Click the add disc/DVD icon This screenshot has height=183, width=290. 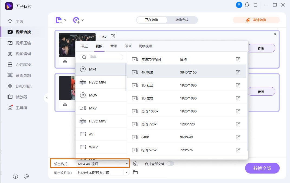click(76, 20)
